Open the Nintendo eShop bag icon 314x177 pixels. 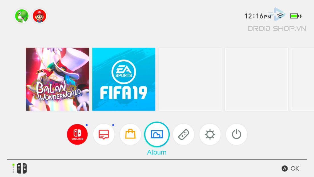coord(130,134)
